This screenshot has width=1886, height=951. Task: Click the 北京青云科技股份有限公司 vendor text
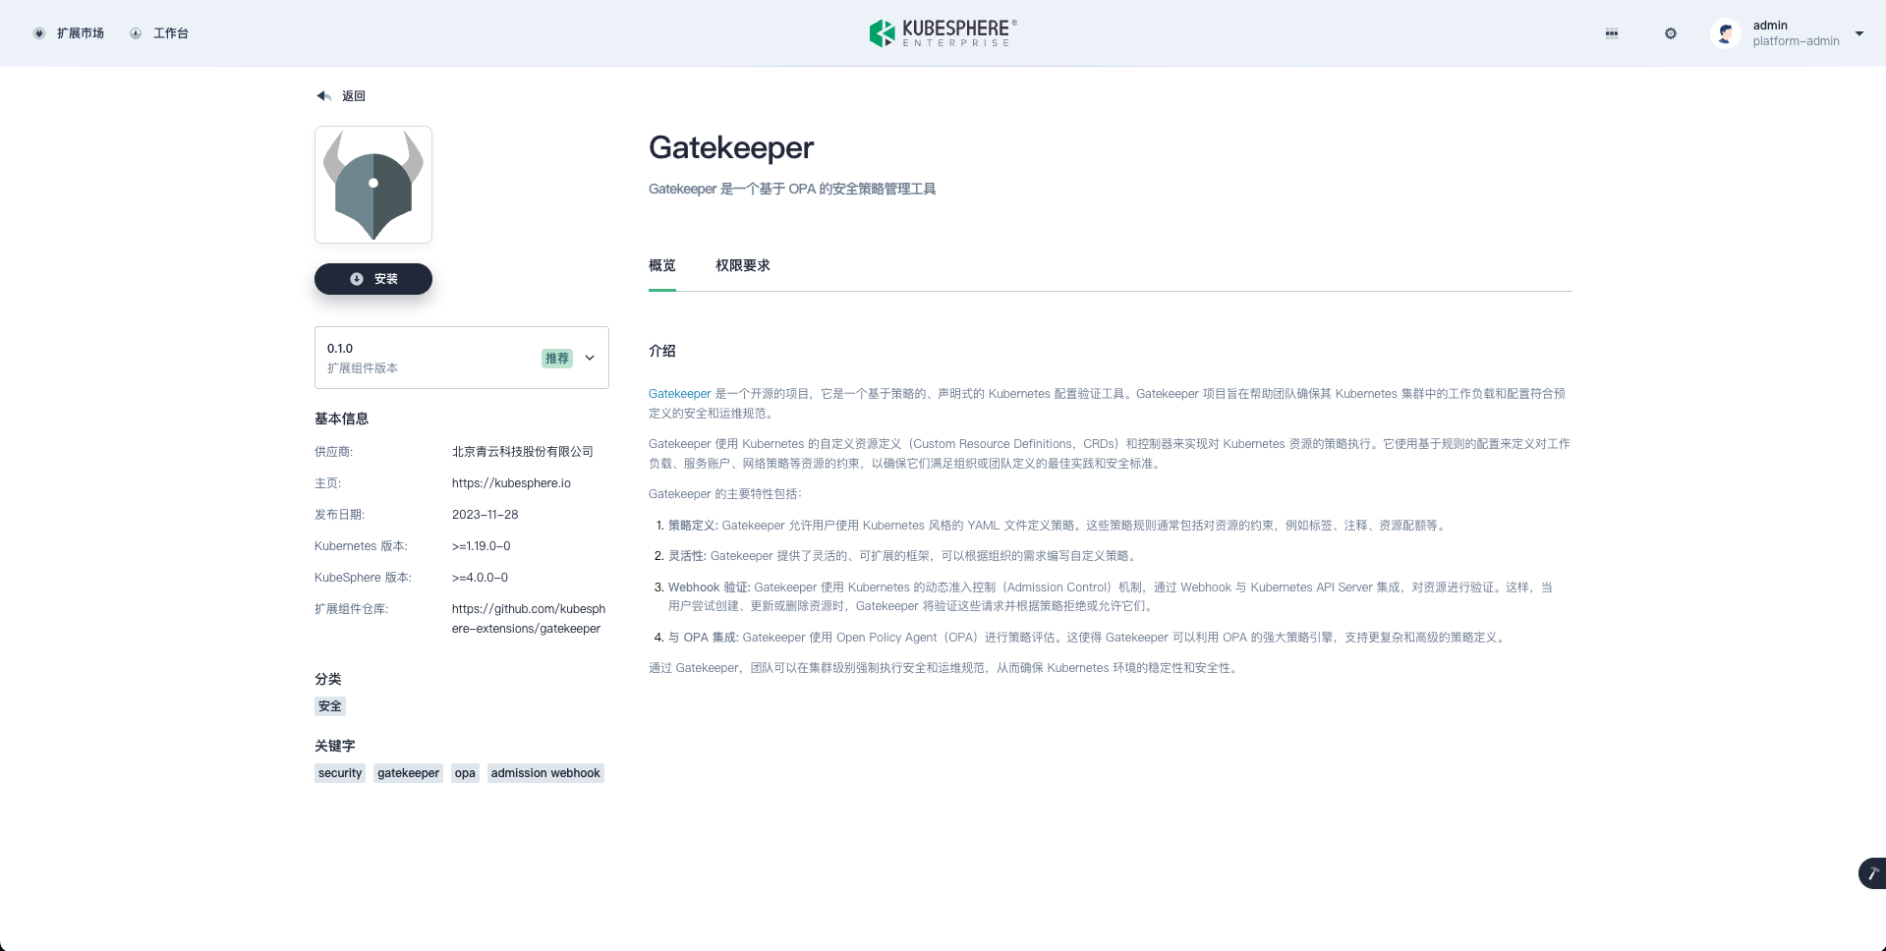click(523, 452)
